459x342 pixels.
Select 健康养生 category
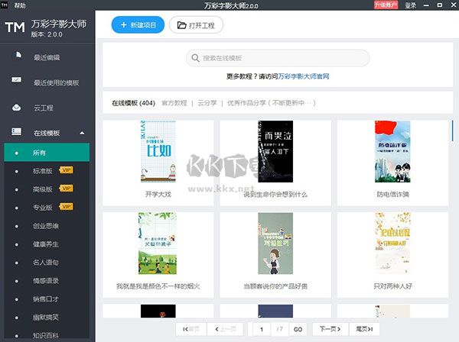coord(46,244)
